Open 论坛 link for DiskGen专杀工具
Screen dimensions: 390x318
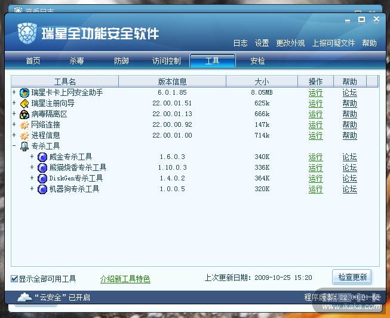350,178
